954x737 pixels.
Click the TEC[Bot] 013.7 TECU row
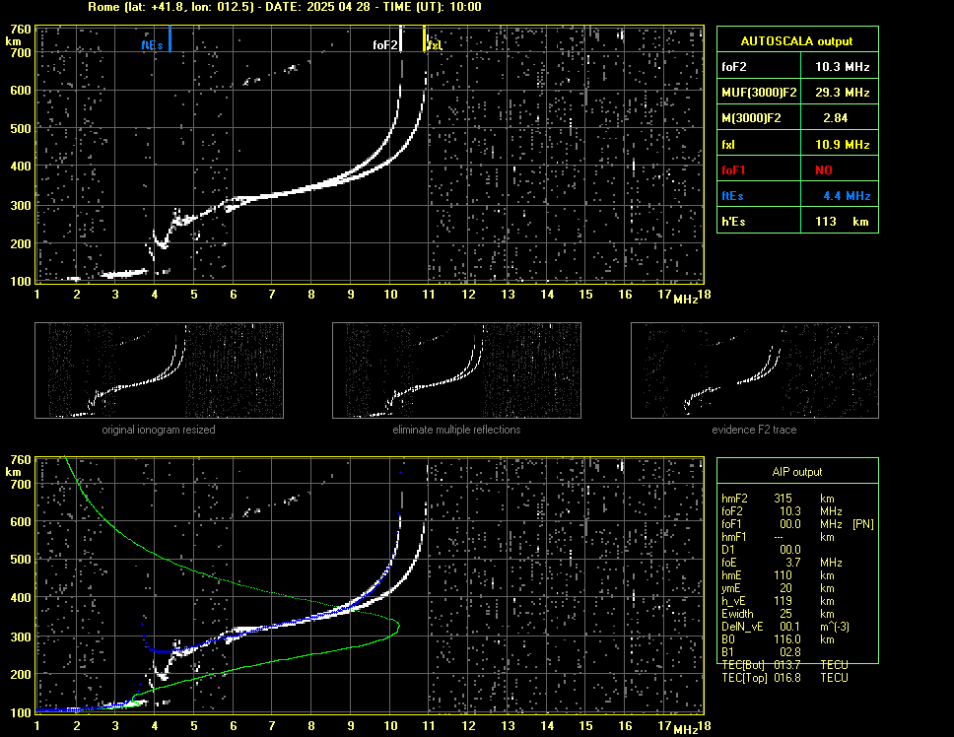784,665
